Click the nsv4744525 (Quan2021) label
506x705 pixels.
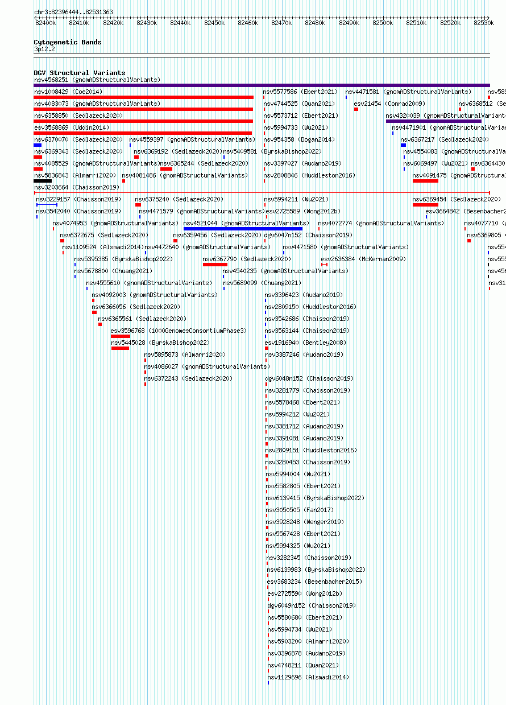click(299, 104)
